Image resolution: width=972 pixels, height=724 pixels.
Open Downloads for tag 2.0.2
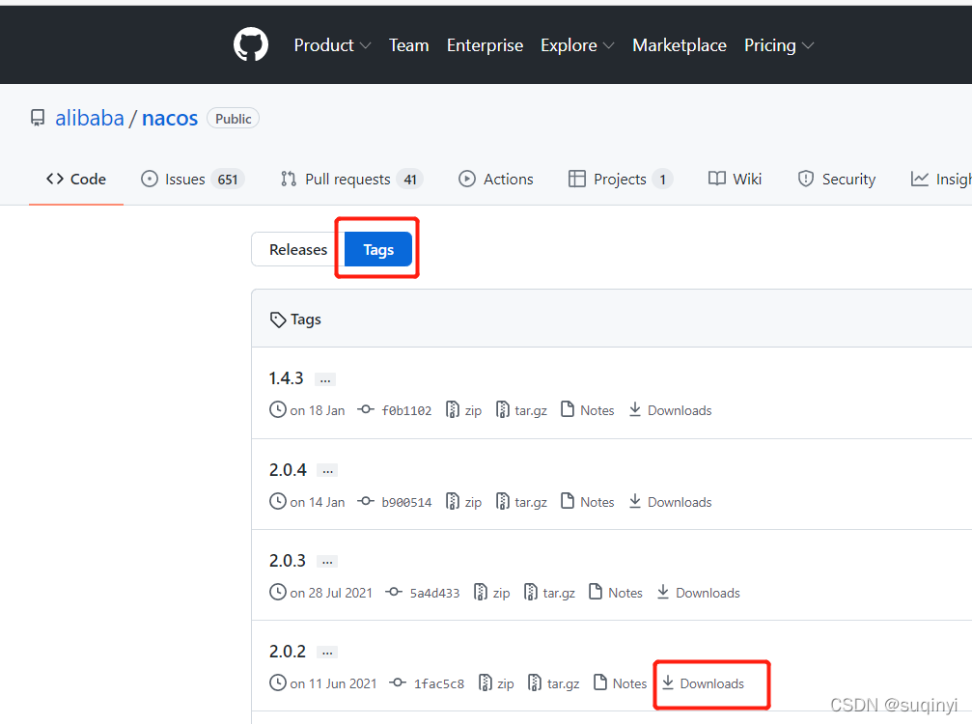pyautogui.click(x=703, y=683)
